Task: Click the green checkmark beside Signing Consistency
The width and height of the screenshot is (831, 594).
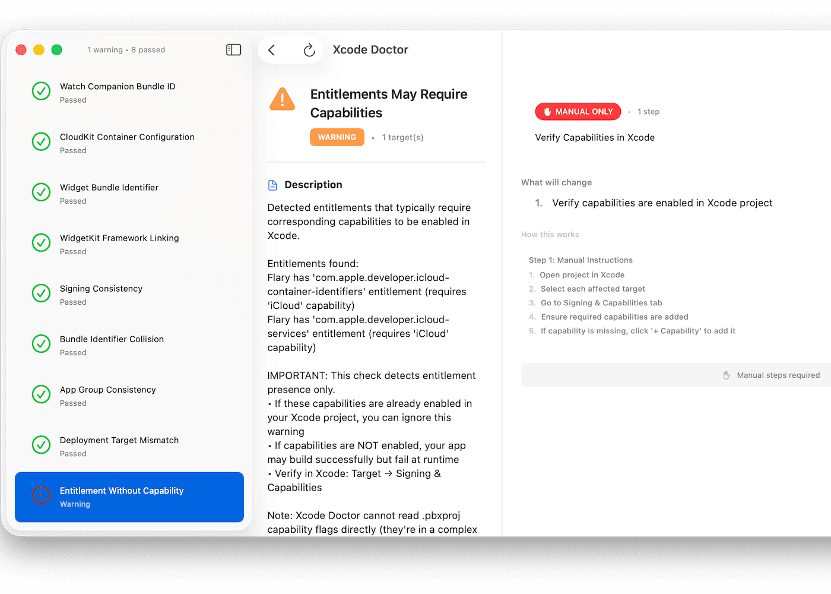Action: tap(41, 293)
